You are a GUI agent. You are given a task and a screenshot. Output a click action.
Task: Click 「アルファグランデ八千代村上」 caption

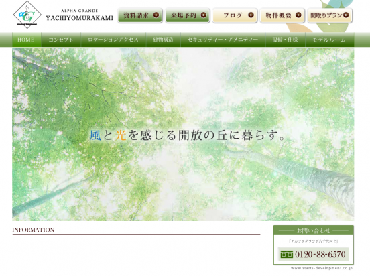click(314, 241)
